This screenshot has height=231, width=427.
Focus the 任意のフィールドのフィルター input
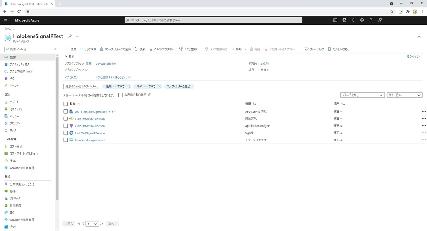tap(82, 86)
